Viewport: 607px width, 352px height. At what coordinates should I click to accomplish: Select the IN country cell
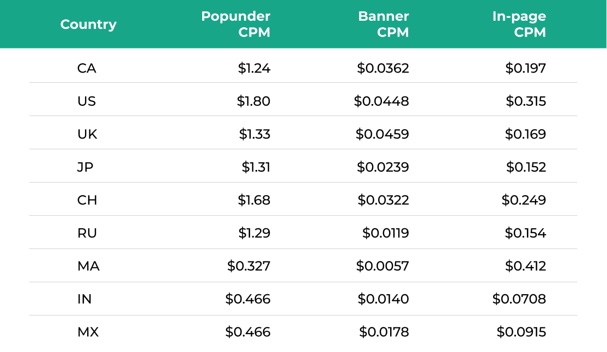[x=84, y=299]
